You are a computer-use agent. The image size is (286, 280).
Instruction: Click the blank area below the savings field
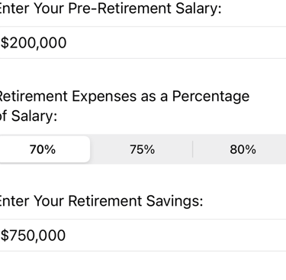[143, 265]
